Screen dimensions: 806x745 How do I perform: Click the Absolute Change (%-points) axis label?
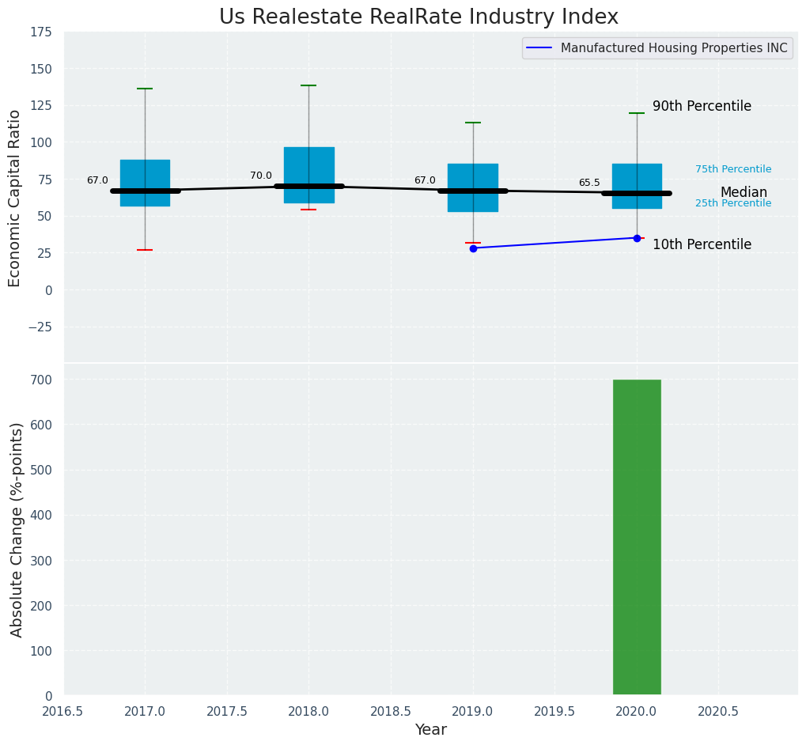tap(17, 529)
